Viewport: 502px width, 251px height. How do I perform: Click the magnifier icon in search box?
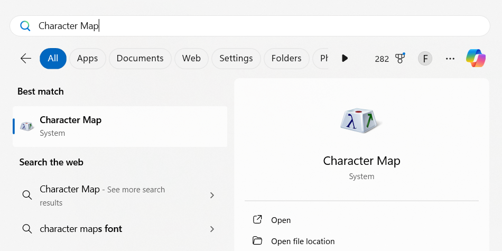25,26
